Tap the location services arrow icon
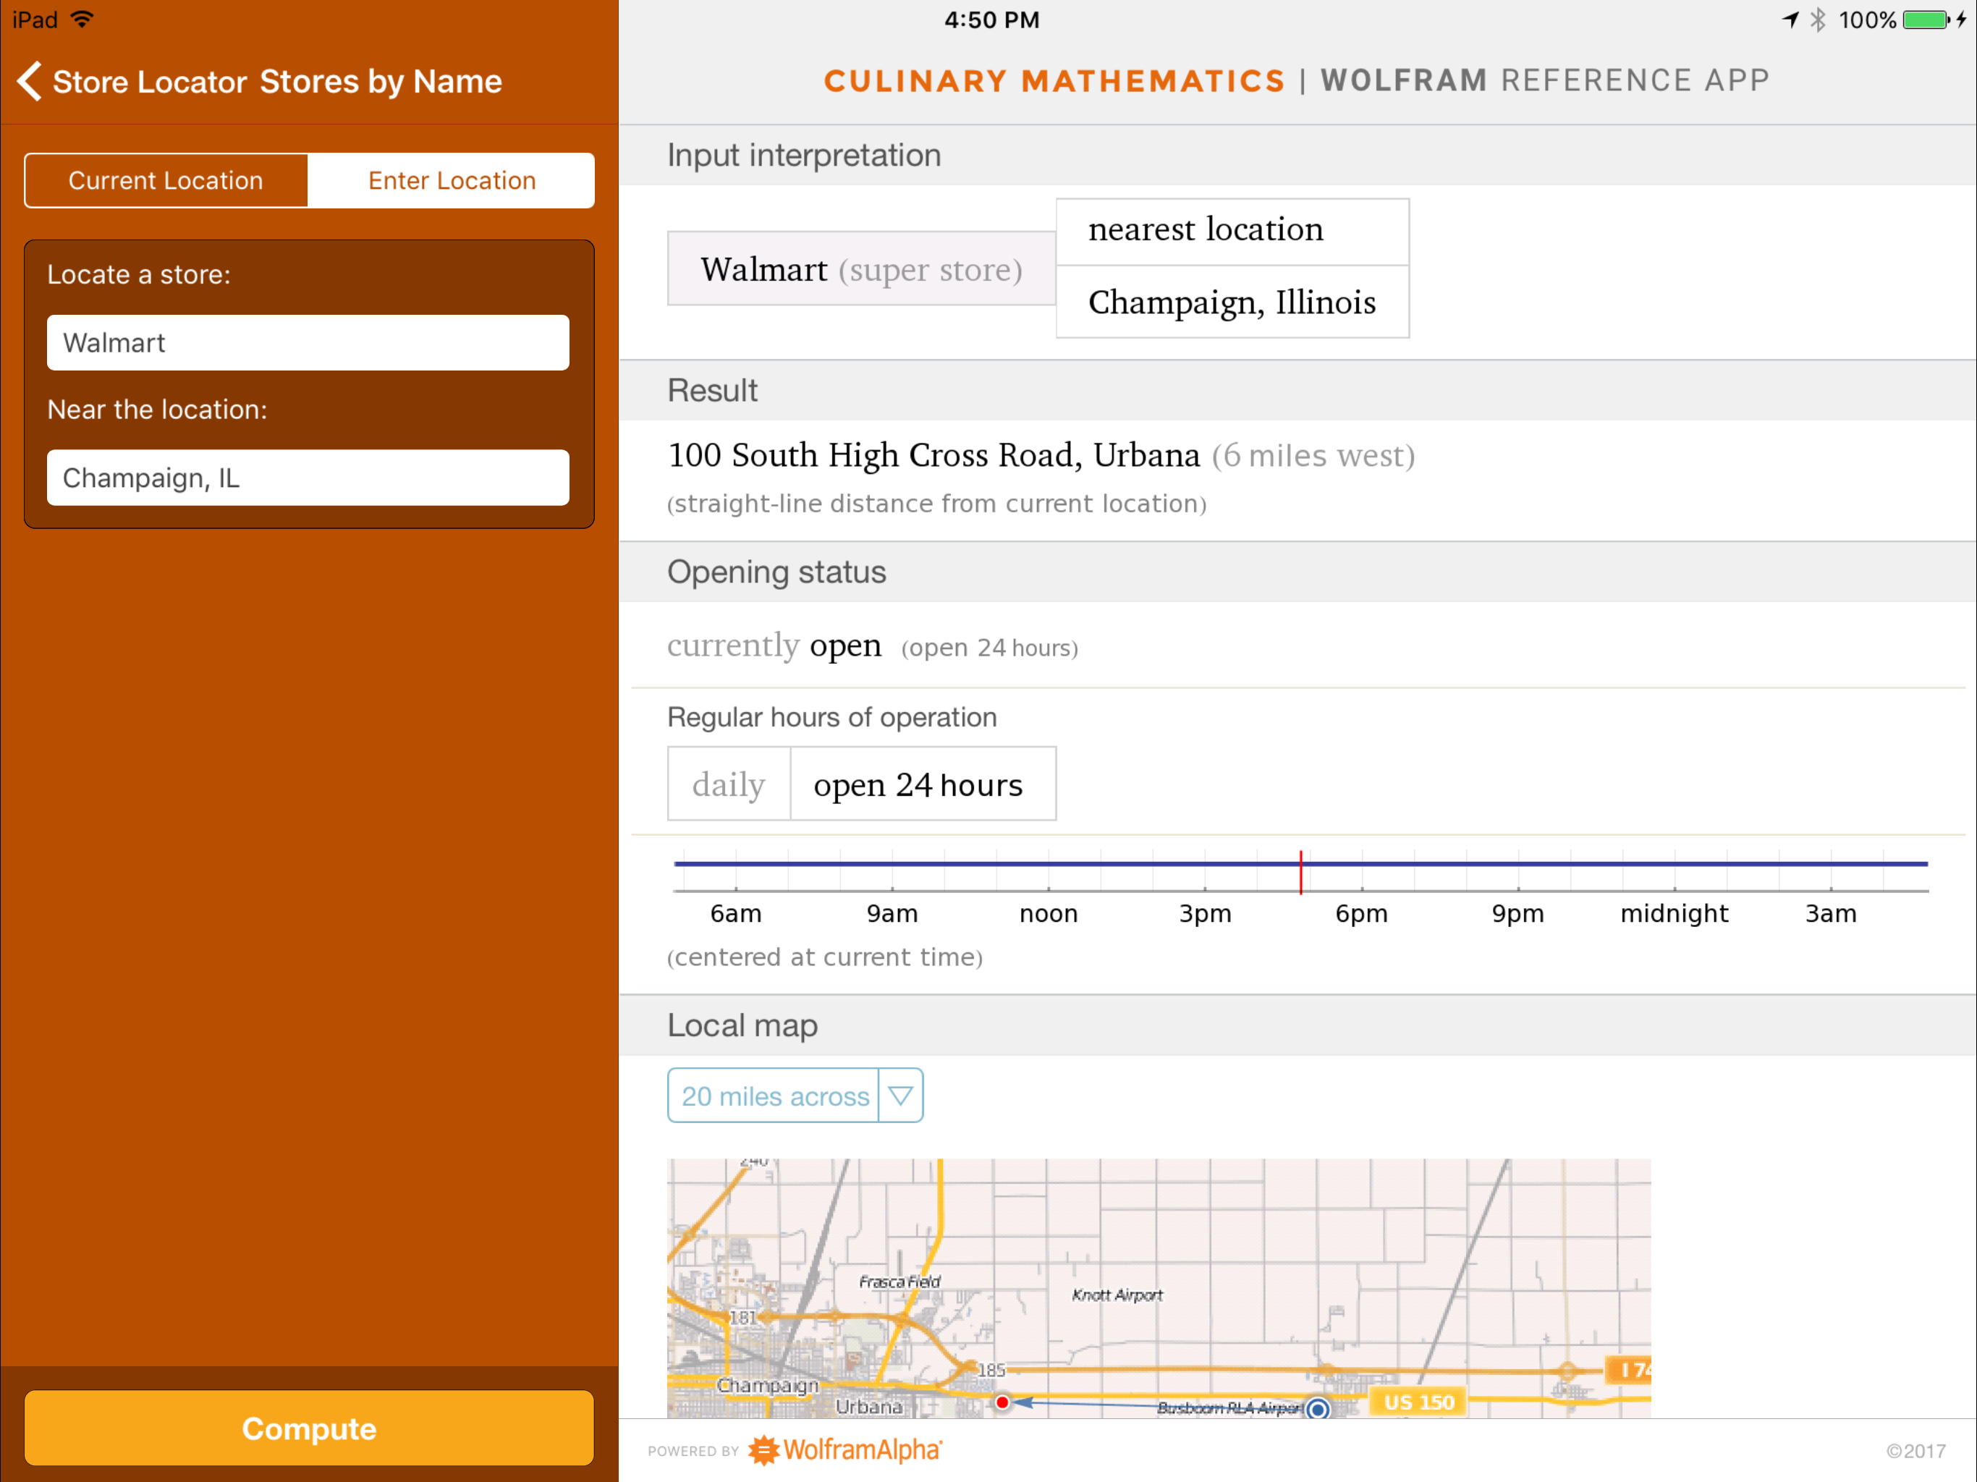Image resolution: width=1977 pixels, height=1482 pixels. click(x=1790, y=20)
